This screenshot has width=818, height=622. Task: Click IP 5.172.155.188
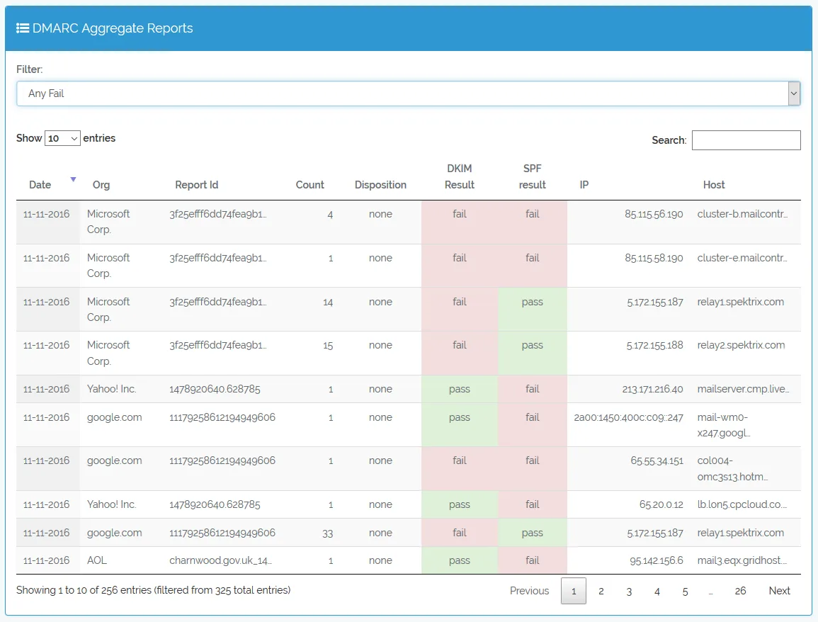pos(654,346)
